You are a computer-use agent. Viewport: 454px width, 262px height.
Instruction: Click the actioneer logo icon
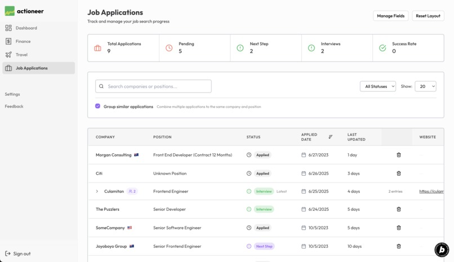click(10, 11)
